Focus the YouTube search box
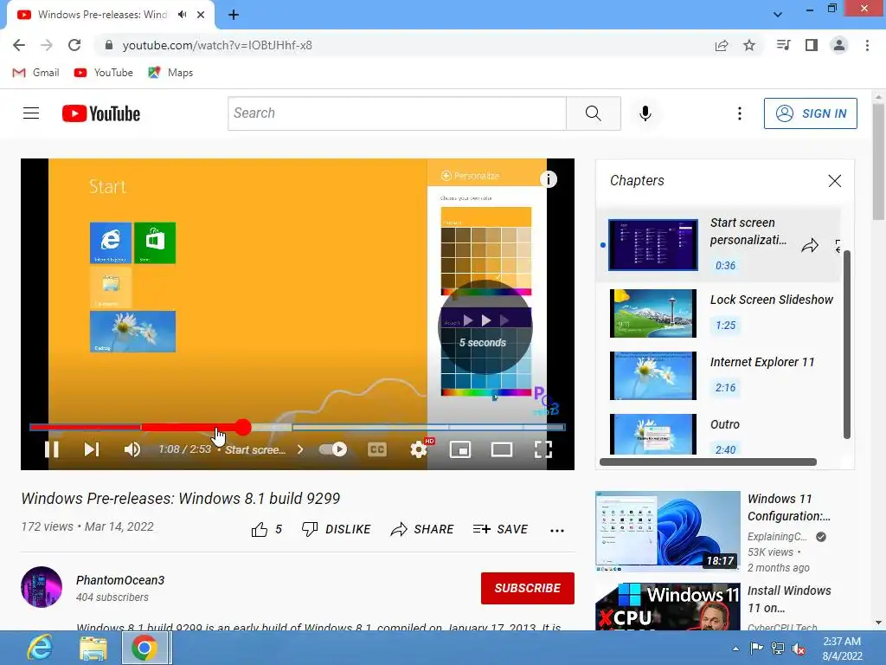Screen dimensions: 886x665 tap(396, 113)
